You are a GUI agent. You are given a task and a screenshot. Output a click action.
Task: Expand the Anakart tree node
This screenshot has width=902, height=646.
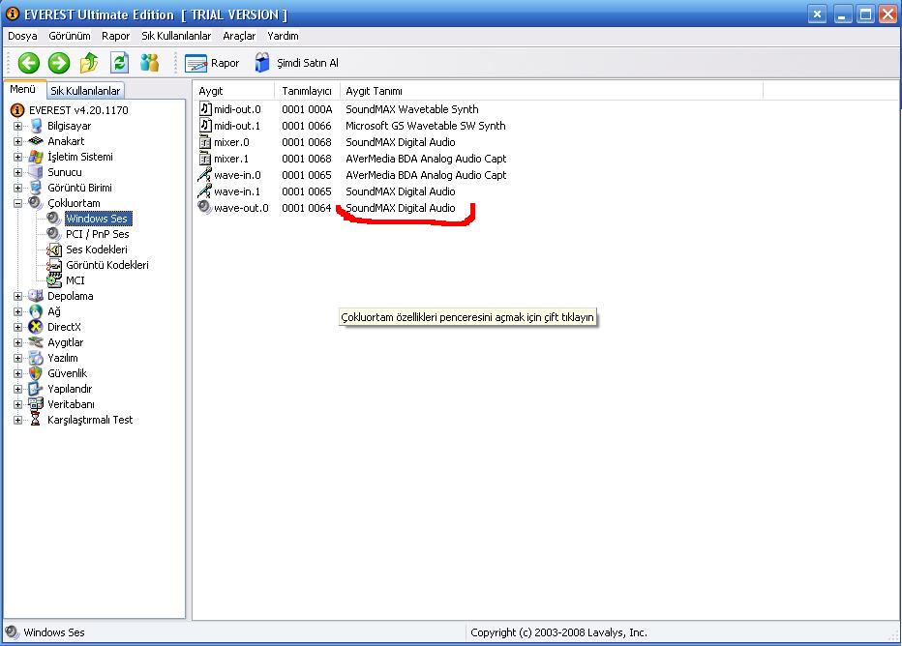17,141
